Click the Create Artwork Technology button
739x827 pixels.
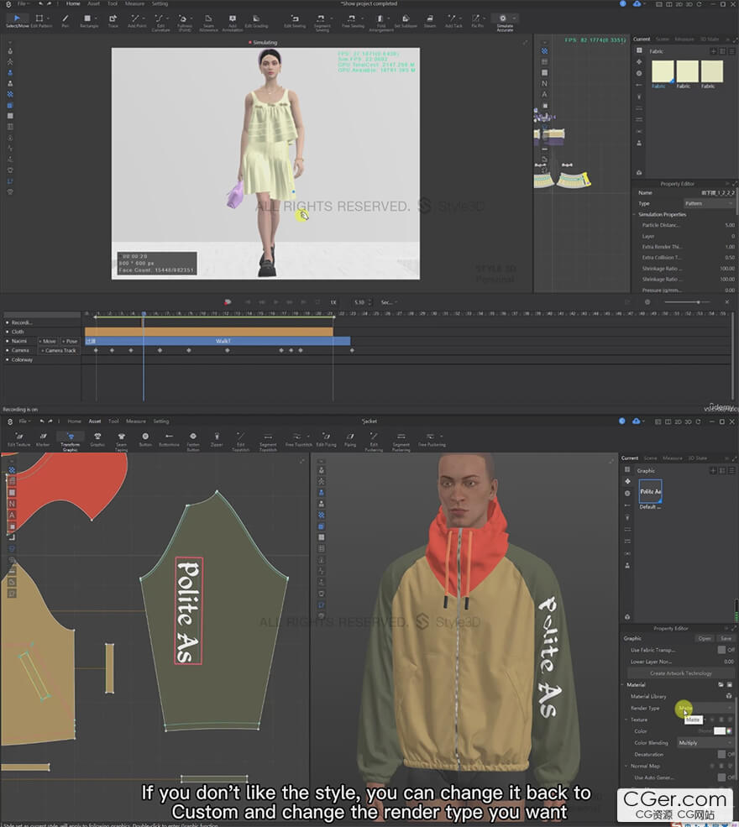click(680, 673)
